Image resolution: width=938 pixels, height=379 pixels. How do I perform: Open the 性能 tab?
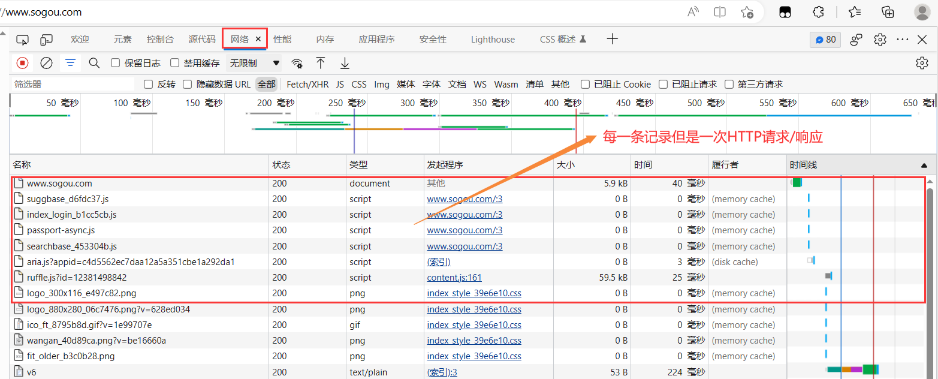point(282,40)
